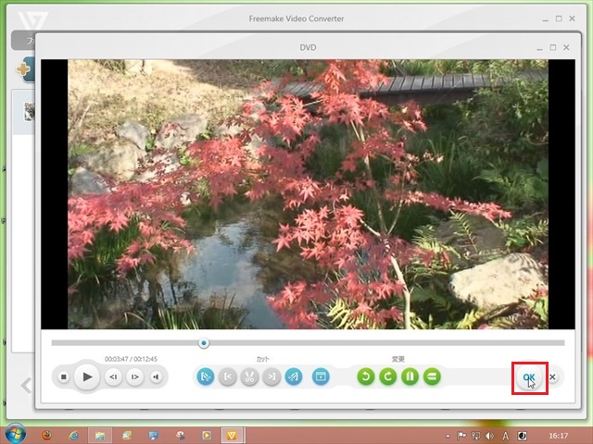Confirm edits with the OK button

click(x=528, y=377)
